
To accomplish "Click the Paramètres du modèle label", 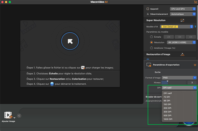I will 157,32.
